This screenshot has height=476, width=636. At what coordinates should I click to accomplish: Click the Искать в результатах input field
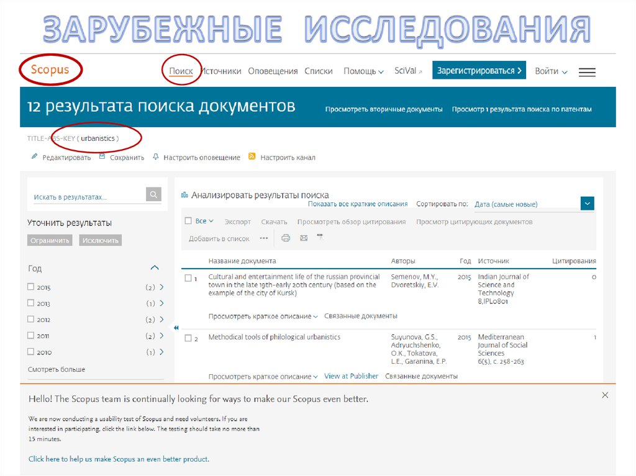[87, 197]
